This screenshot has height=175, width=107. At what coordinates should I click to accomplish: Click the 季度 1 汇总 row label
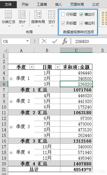[34, 90]
